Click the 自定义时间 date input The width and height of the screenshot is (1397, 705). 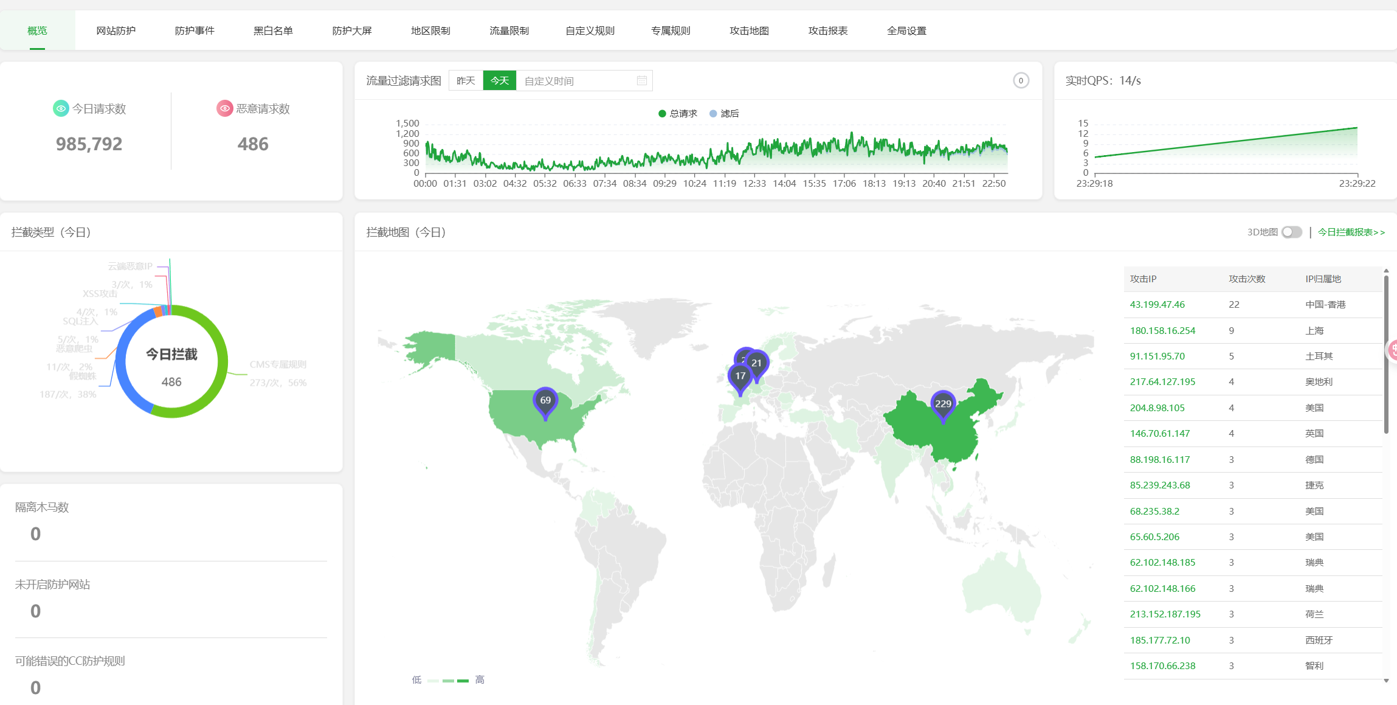584,80
